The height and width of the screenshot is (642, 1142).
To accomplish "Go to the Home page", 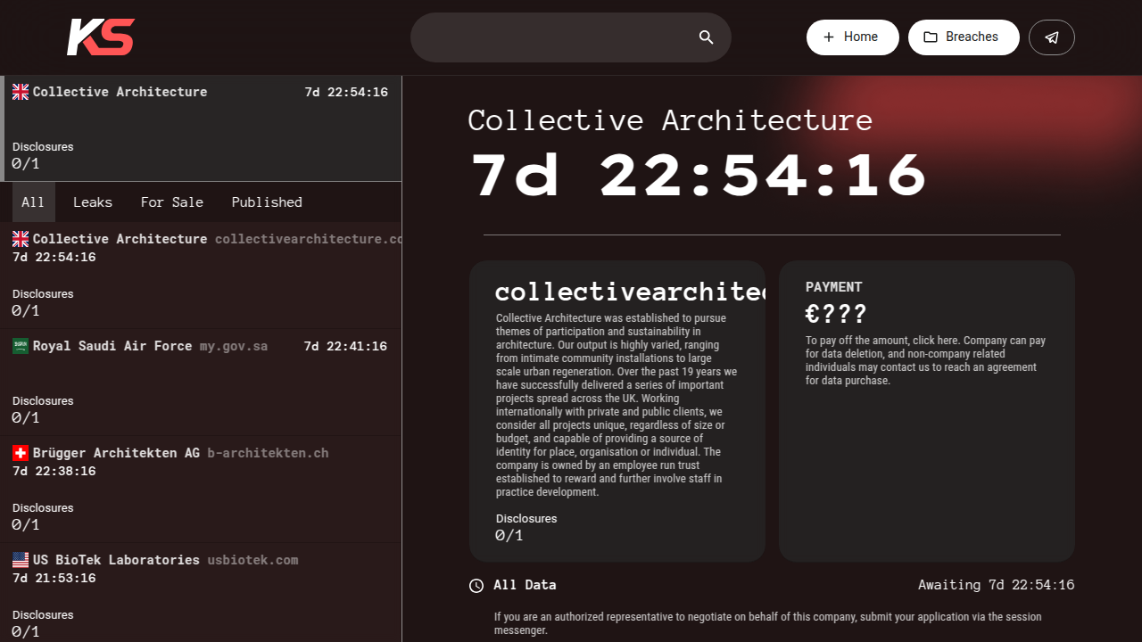I will tap(852, 37).
